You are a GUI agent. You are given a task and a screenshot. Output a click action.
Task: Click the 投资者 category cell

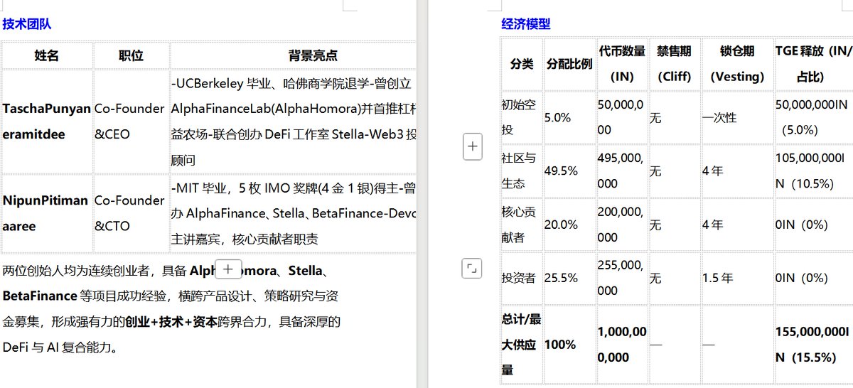[522, 278]
